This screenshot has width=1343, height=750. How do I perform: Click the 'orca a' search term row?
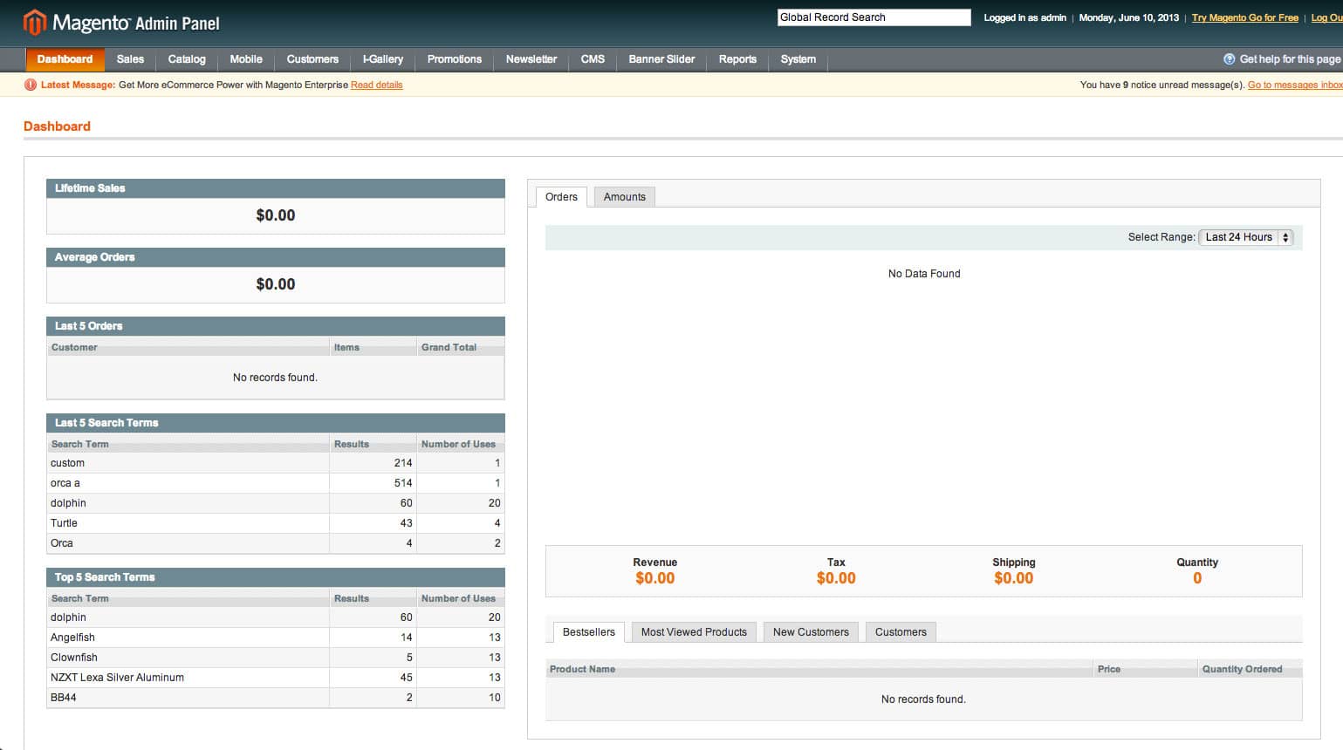tap(276, 483)
